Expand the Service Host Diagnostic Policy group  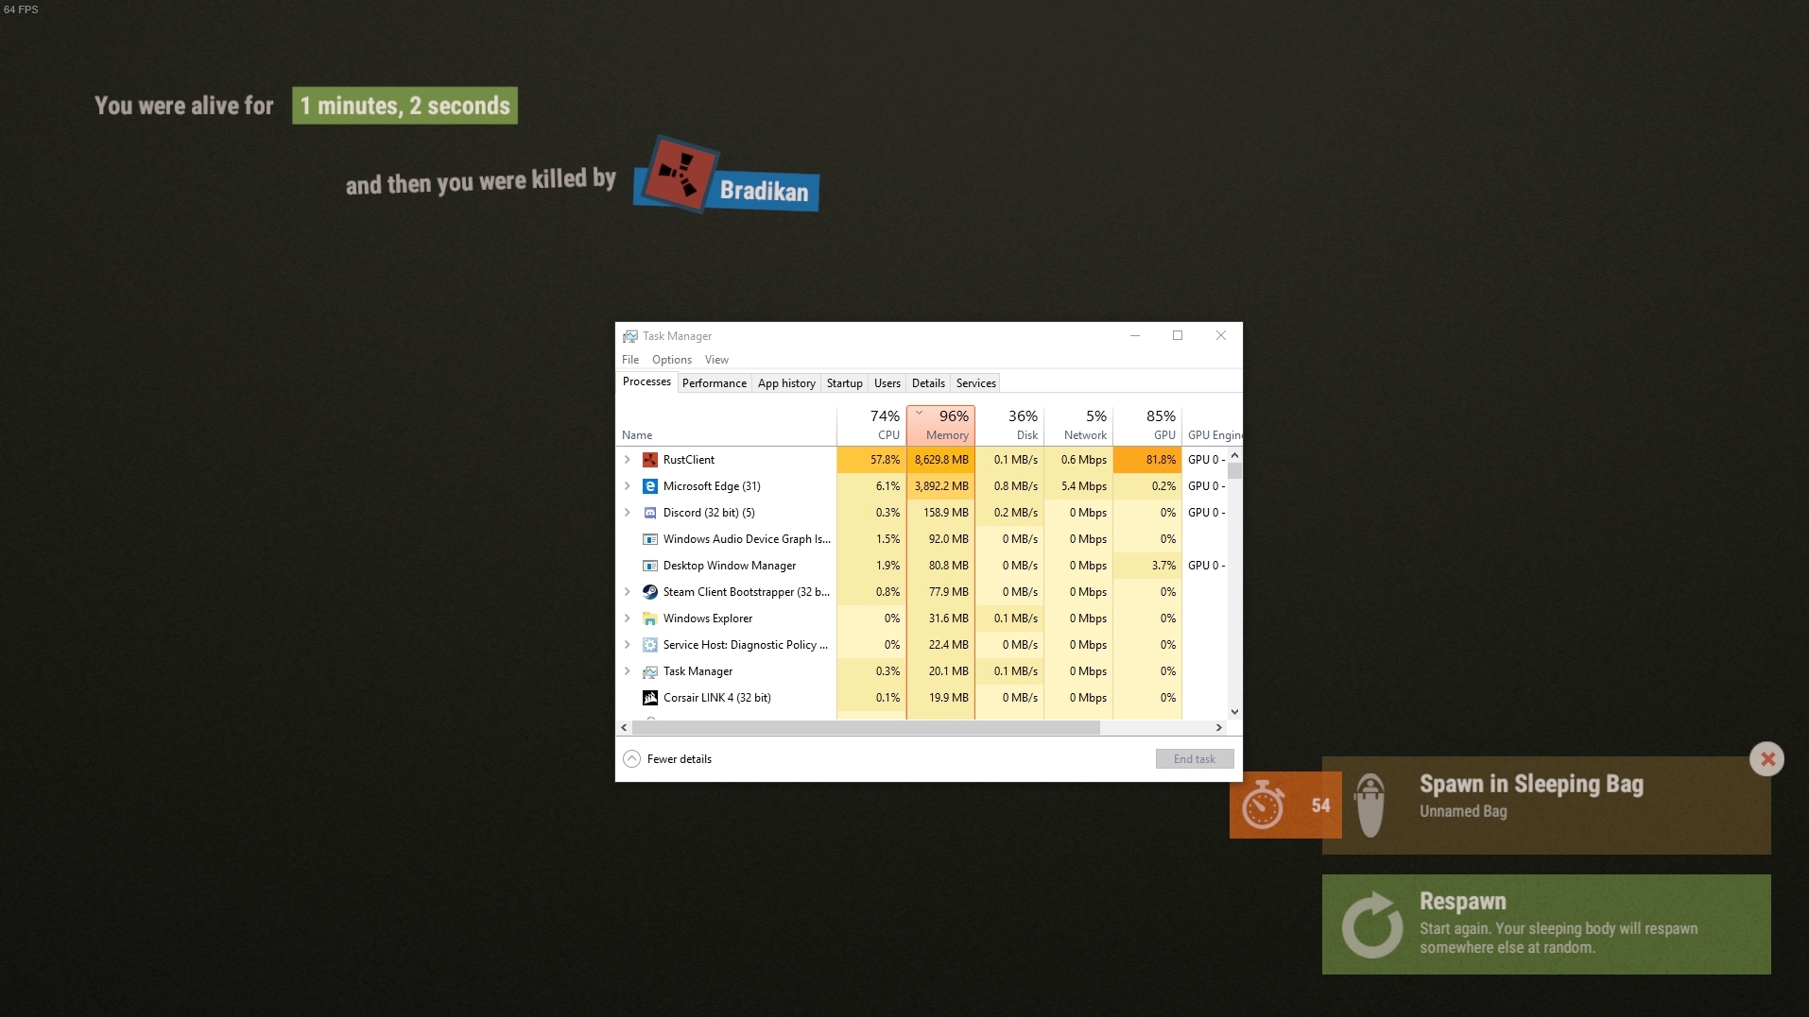[628, 645]
